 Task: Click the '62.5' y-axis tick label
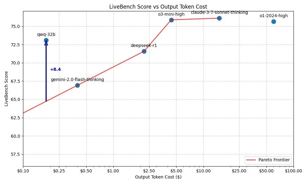click(x=15, y=118)
